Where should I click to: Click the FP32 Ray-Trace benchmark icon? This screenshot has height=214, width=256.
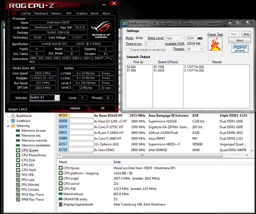(18, 194)
